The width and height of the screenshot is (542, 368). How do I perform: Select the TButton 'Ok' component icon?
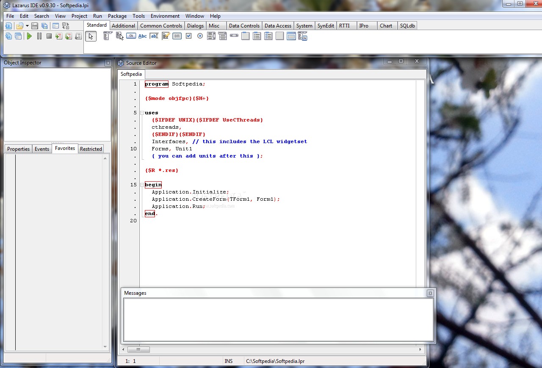coord(131,36)
